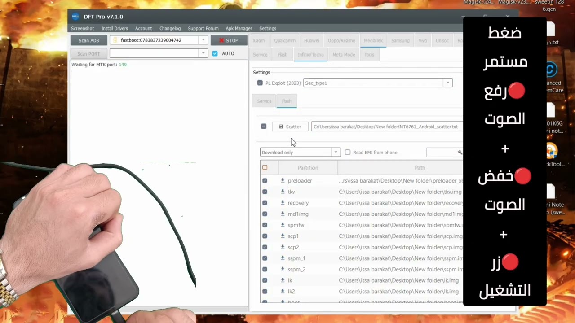Open the Changelog menu
Viewport: 575px width, 323px height.
(x=170, y=28)
